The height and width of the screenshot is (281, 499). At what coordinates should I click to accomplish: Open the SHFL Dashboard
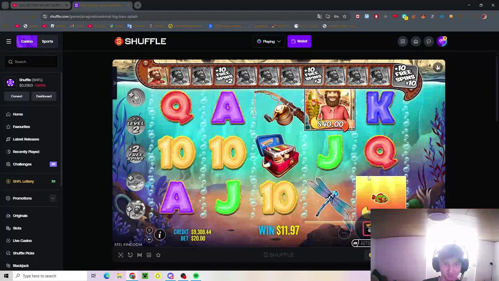click(44, 96)
